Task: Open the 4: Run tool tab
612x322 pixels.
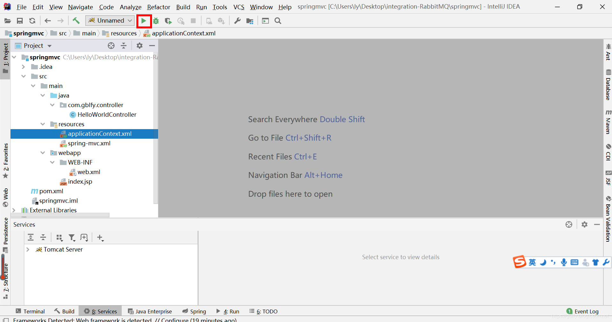Action: pos(227,311)
